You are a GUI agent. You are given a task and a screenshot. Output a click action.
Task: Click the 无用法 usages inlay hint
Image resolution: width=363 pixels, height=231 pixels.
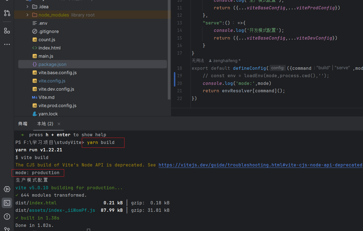(198, 60)
